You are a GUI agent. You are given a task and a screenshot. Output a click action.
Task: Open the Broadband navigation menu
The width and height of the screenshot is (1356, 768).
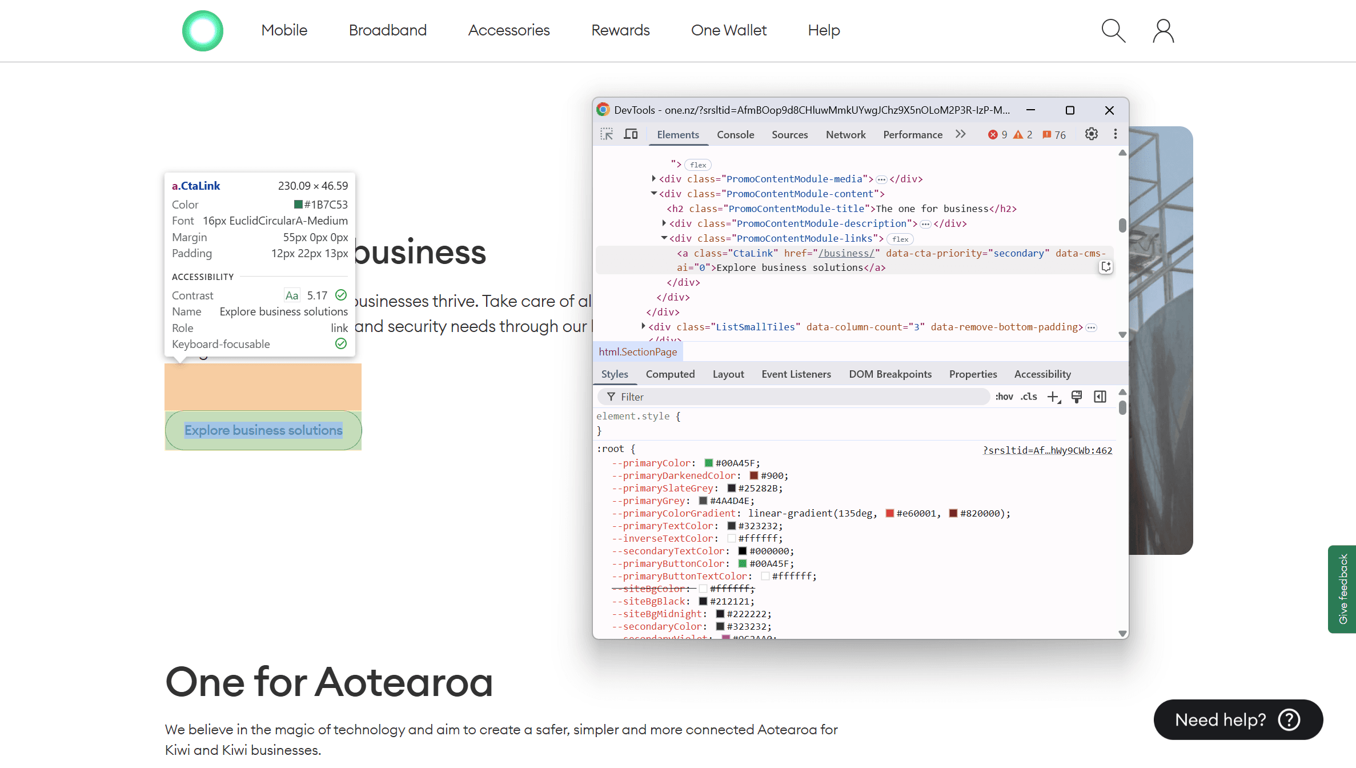pyautogui.click(x=388, y=30)
